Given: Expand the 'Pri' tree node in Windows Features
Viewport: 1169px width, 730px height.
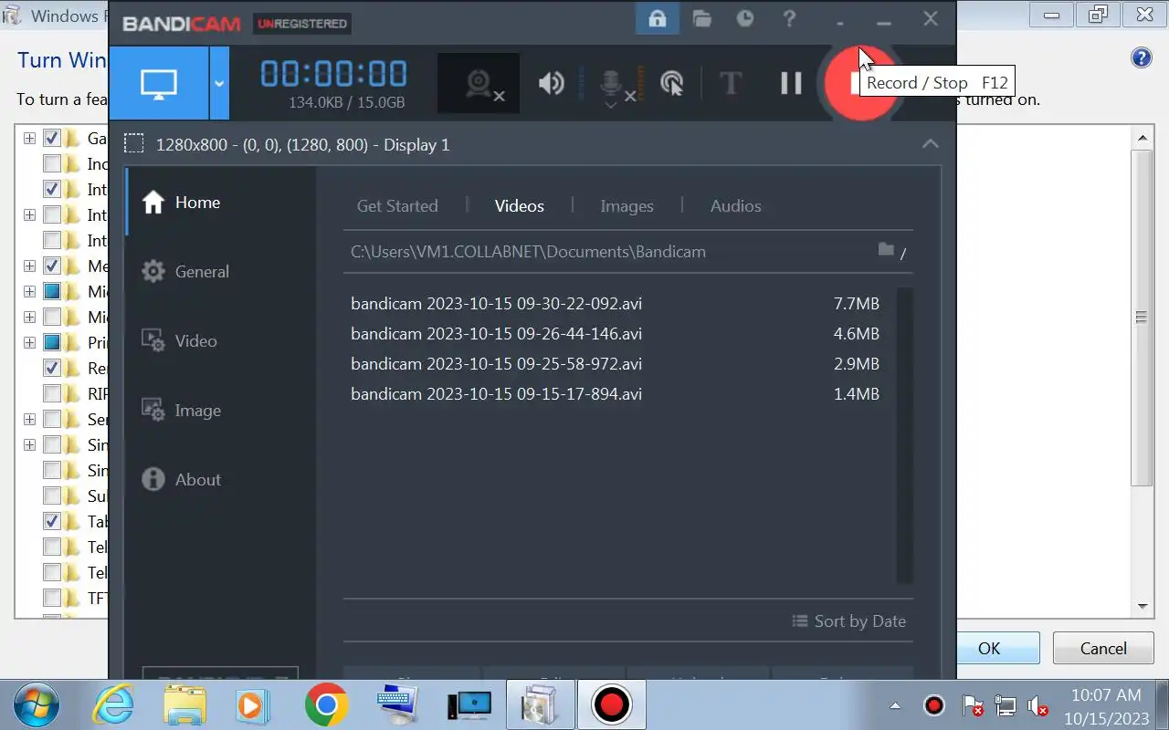Looking at the screenshot, I should pos(30,343).
